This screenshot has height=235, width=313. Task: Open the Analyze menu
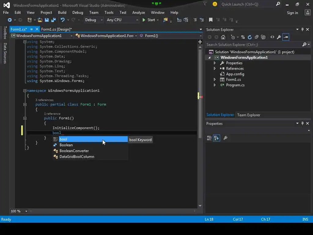138,12
